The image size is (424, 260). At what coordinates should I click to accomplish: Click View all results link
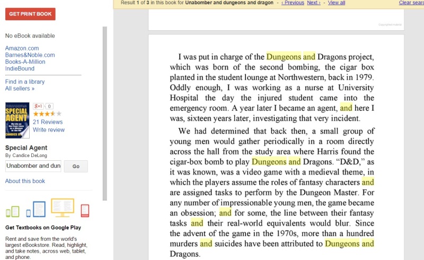337,3
